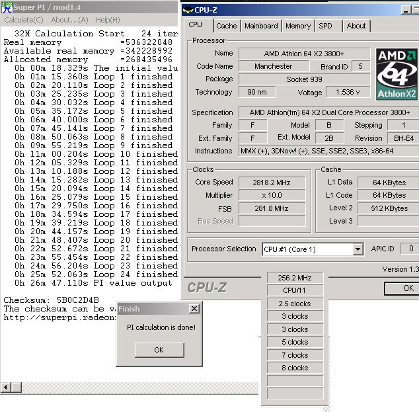This screenshot has width=419, height=412.
Task: Click the 256.2 MHz frequency box
Action: tap(295, 278)
